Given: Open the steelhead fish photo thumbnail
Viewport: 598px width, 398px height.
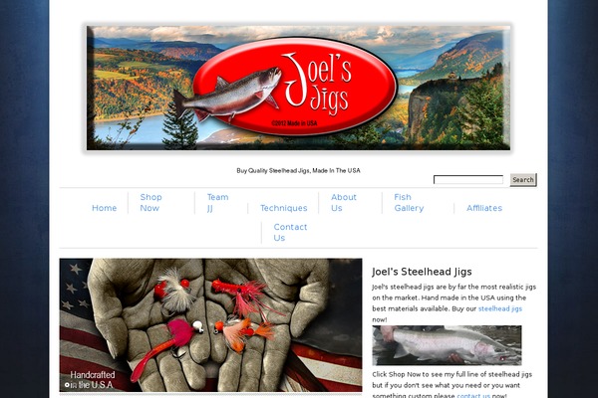Looking at the screenshot, I should tap(447, 345).
